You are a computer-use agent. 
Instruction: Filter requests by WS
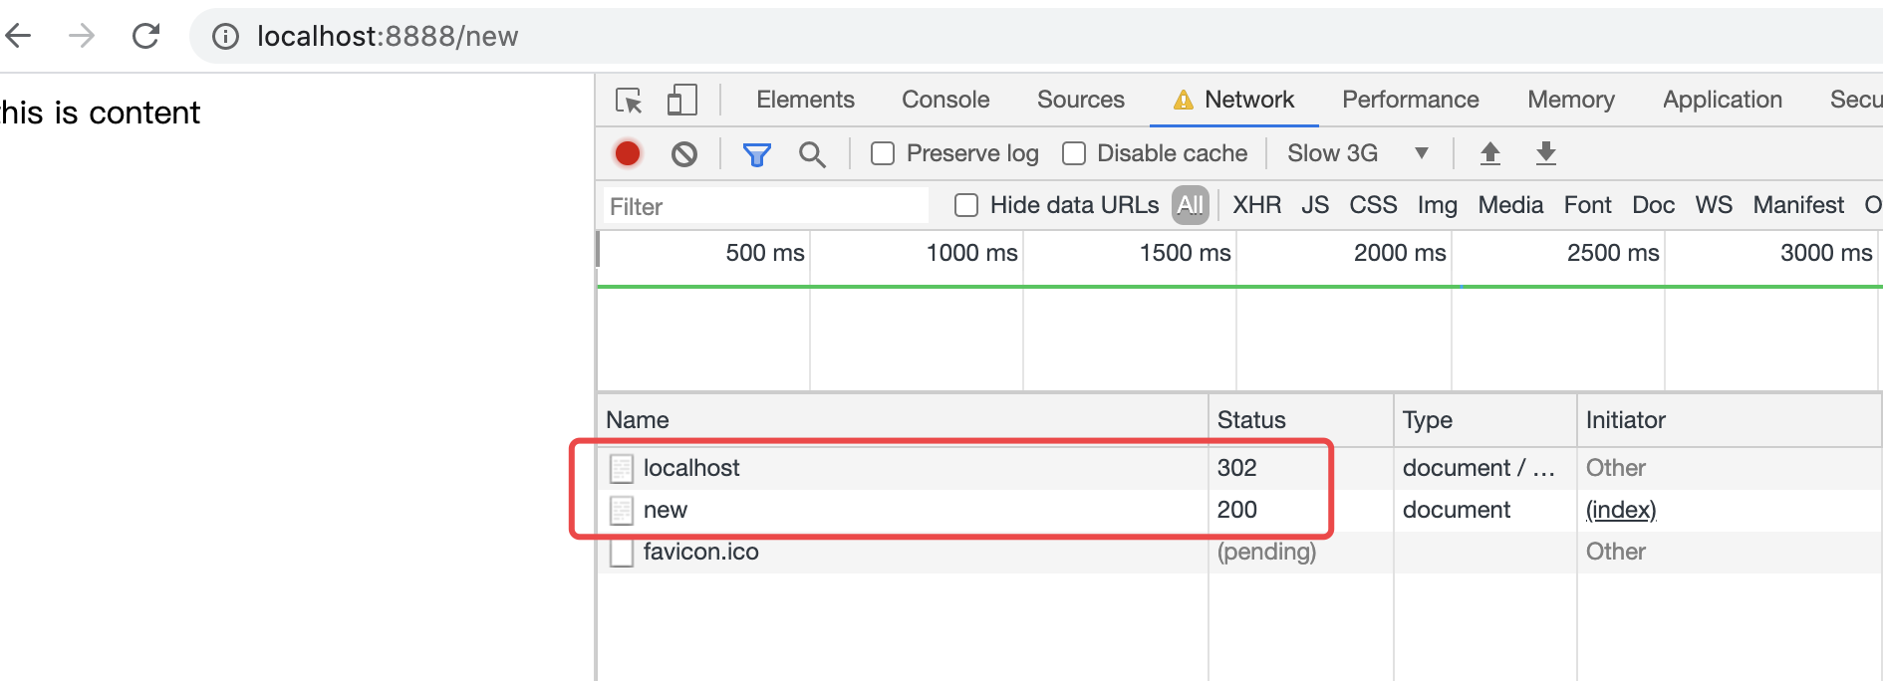[x=1714, y=205]
